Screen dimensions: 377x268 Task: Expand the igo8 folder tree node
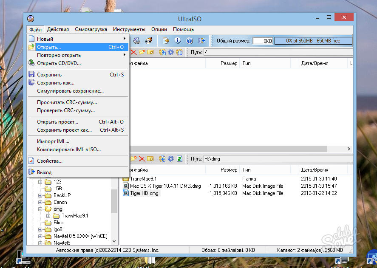tap(40, 229)
